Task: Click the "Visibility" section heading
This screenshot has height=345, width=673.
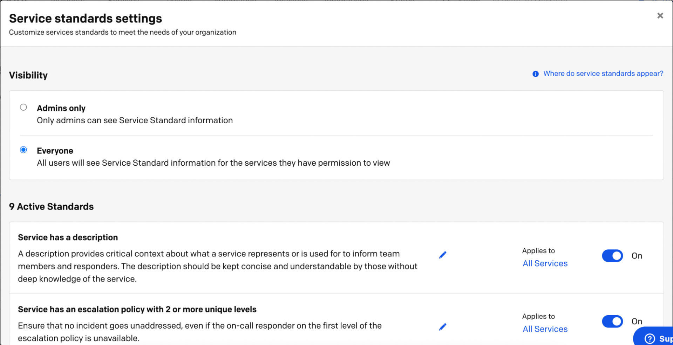Action: pyautogui.click(x=28, y=75)
